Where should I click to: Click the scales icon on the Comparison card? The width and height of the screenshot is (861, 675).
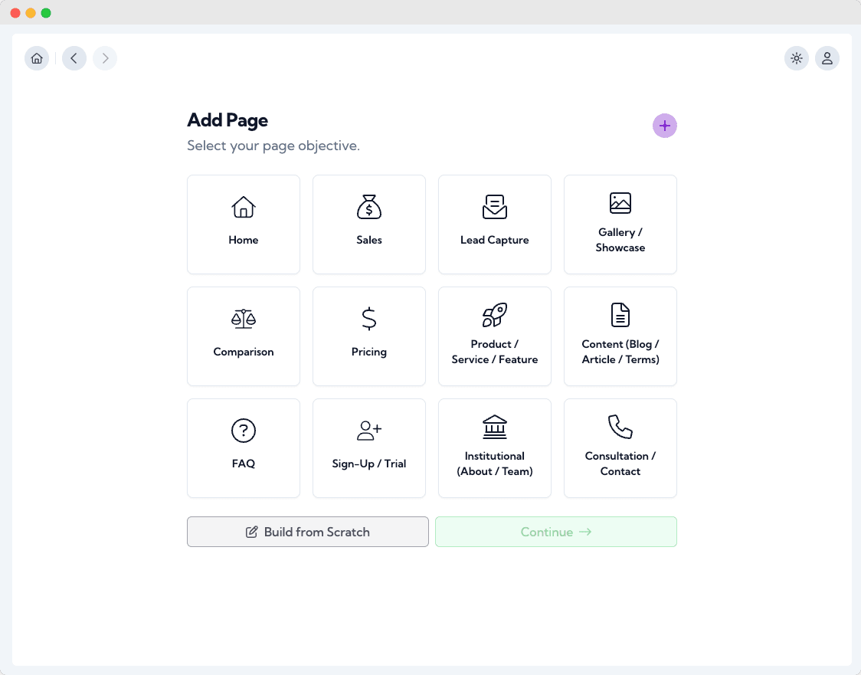point(244,319)
